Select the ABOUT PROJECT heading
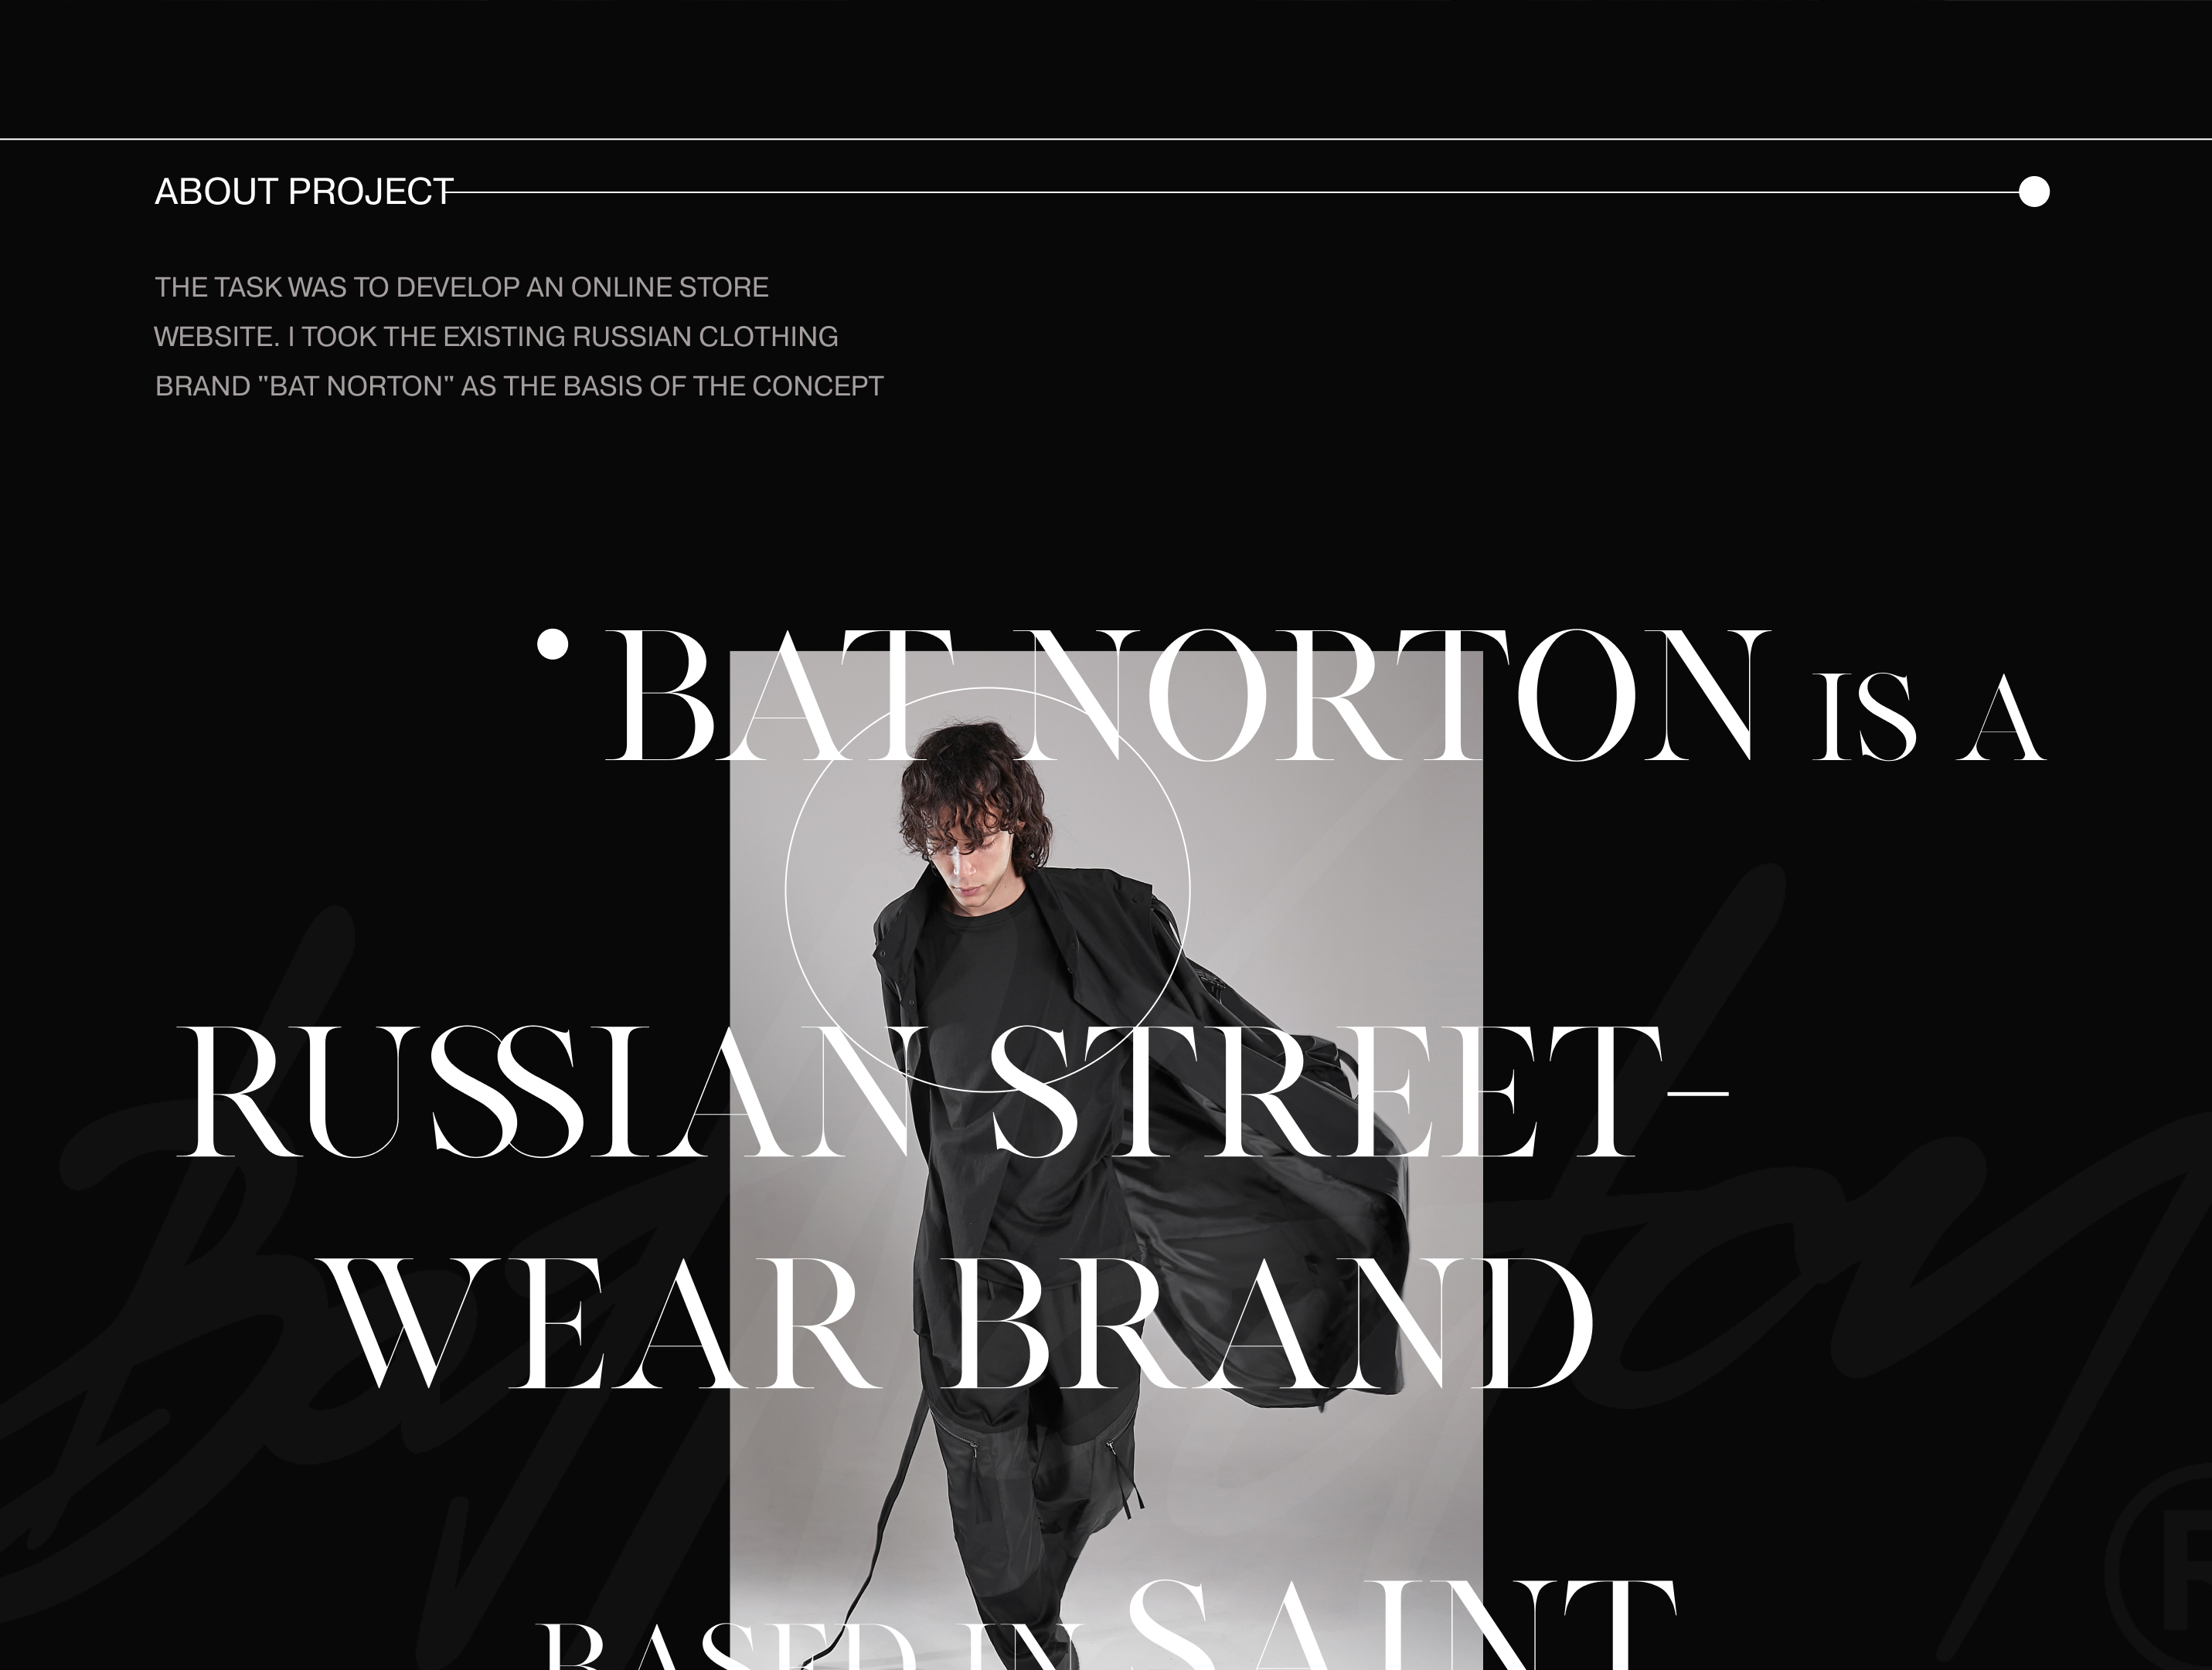The width and height of the screenshot is (2212, 1670). pos(304,192)
